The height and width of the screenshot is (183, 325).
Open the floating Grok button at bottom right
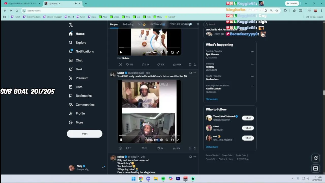click(x=316, y=158)
